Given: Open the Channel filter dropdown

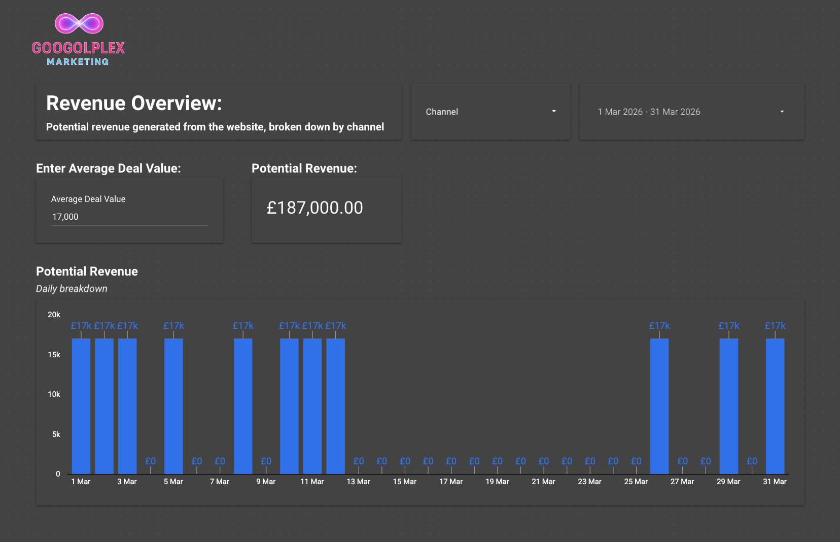Looking at the screenshot, I should click(x=489, y=112).
